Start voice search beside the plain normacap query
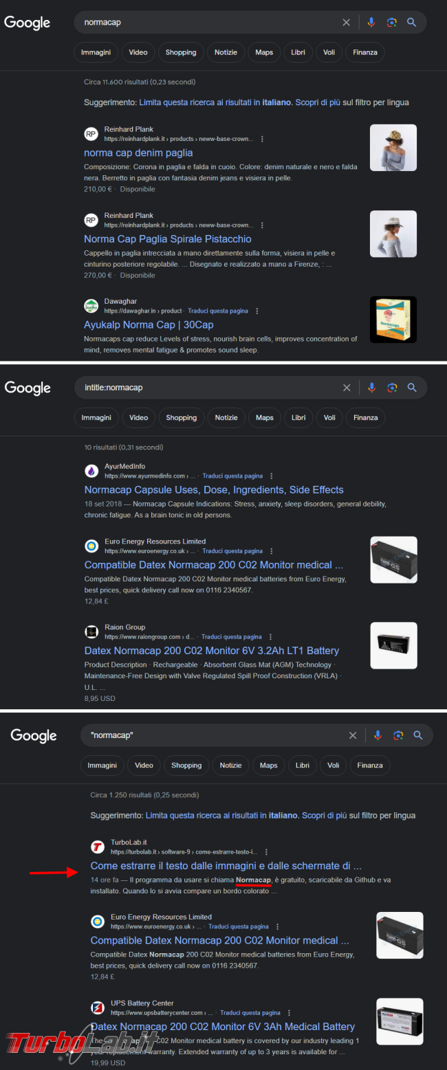 click(x=371, y=23)
